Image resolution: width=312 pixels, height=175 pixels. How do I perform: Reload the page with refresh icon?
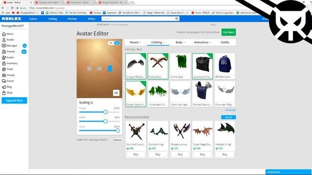coord(12,8)
